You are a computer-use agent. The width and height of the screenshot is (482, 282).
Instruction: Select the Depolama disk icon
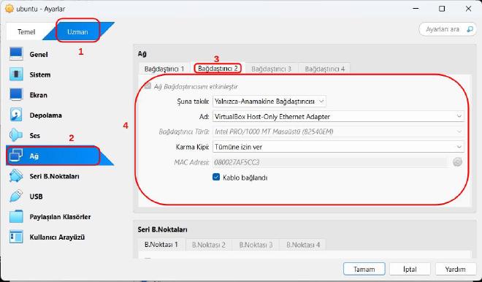pos(16,115)
